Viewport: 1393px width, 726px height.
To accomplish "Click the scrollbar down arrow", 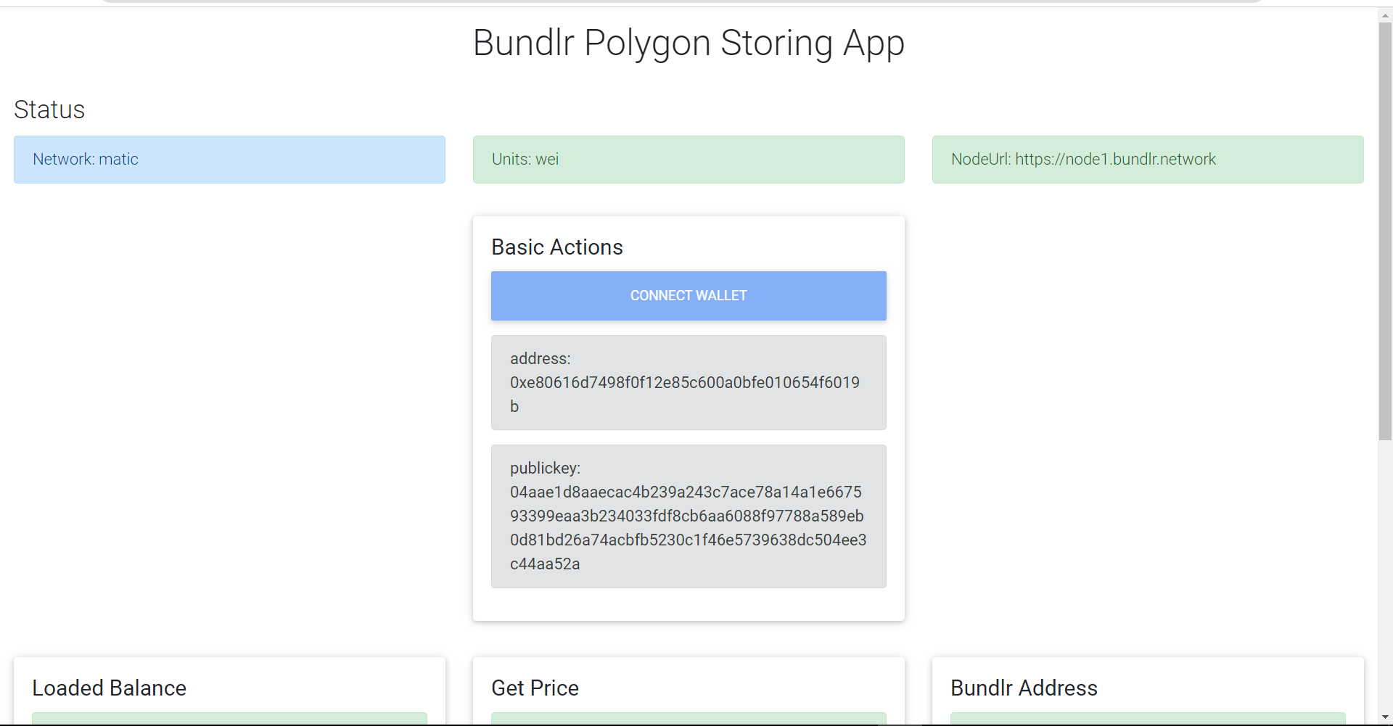I will point(1385,717).
